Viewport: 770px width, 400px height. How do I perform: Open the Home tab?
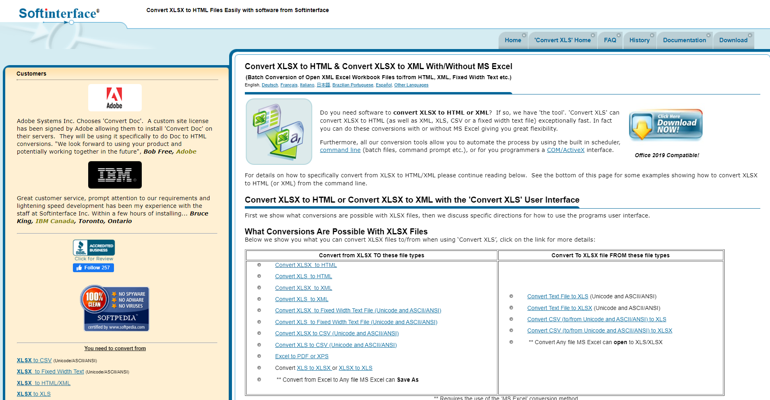pyautogui.click(x=513, y=40)
